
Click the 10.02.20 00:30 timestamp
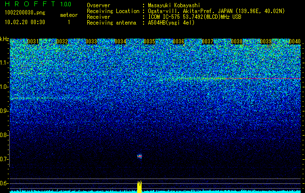[x=25, y=22]
